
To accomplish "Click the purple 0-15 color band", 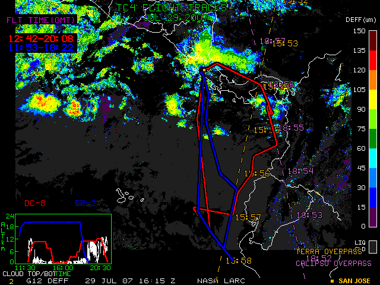I will tap(372, 216).
